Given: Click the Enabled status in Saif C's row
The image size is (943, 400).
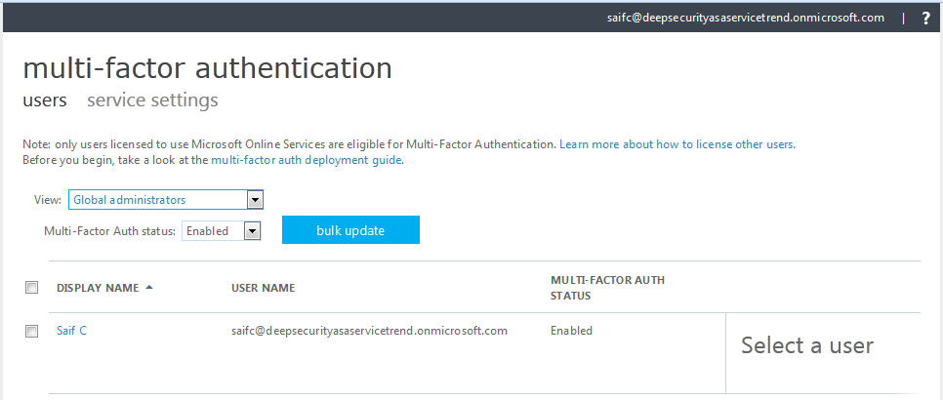Looking at the screenshot, I should [571, 331].
